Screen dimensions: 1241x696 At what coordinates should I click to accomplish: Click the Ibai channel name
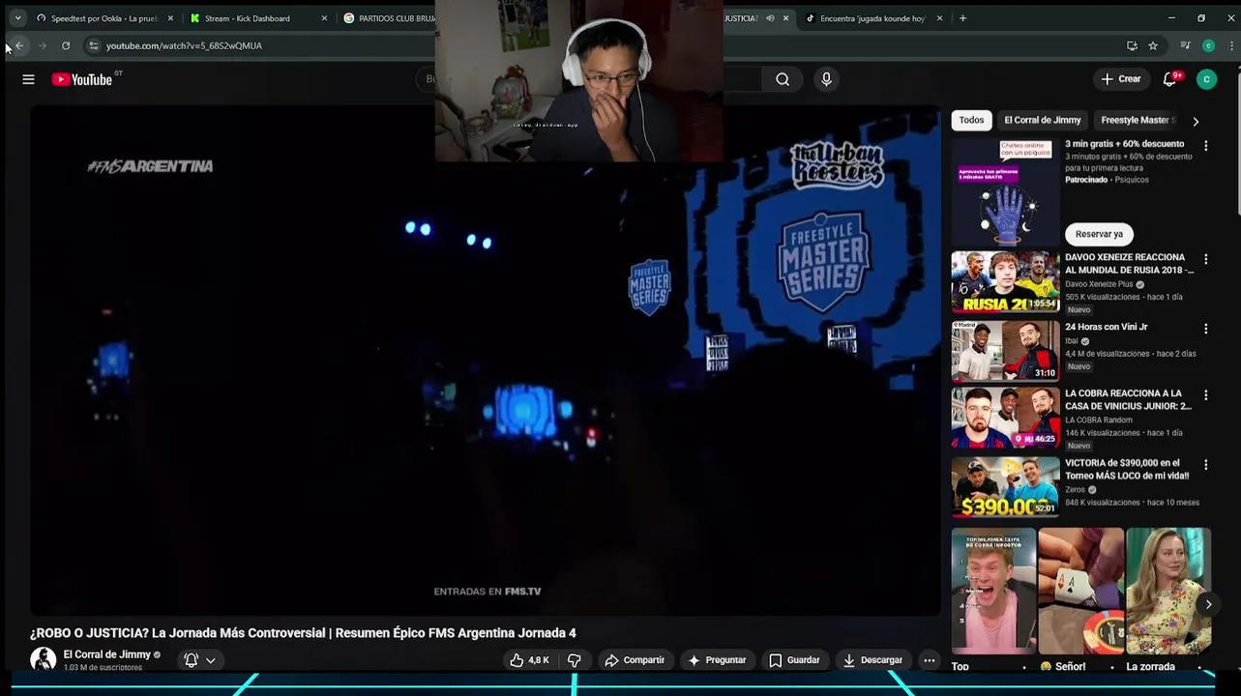point(1073,341)
